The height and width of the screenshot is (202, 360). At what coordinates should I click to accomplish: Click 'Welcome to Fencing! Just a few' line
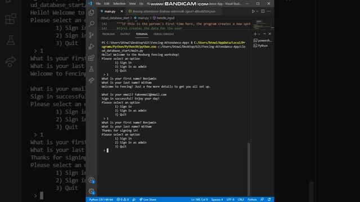pos(156,86)
